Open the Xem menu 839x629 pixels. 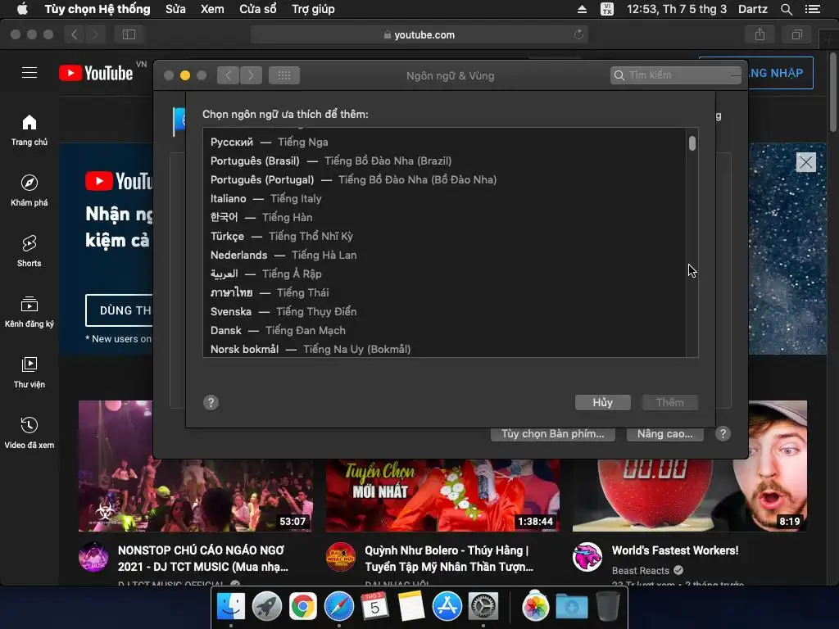212,9
